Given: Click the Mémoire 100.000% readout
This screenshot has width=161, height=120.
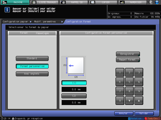Looking at the screenshot, I should [x=147, y=13].
